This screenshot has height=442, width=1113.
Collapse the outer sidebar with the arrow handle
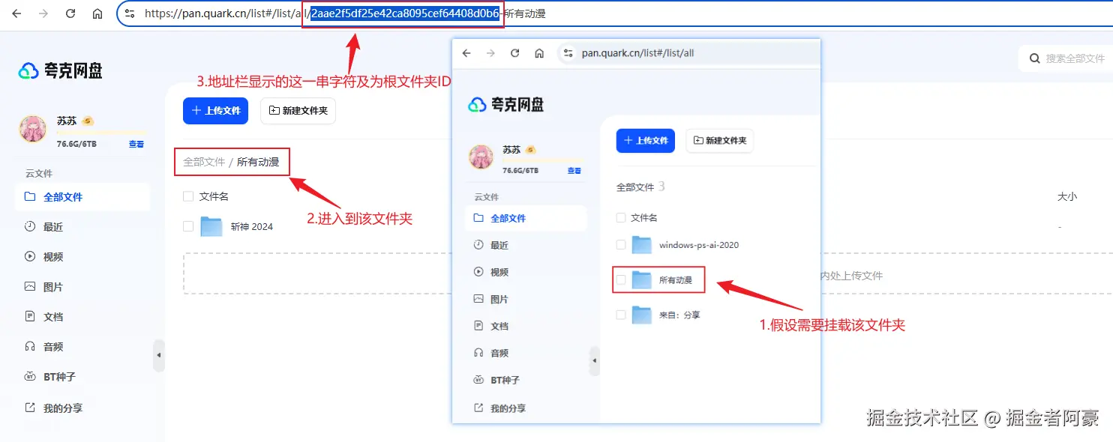tap(159, 356)
